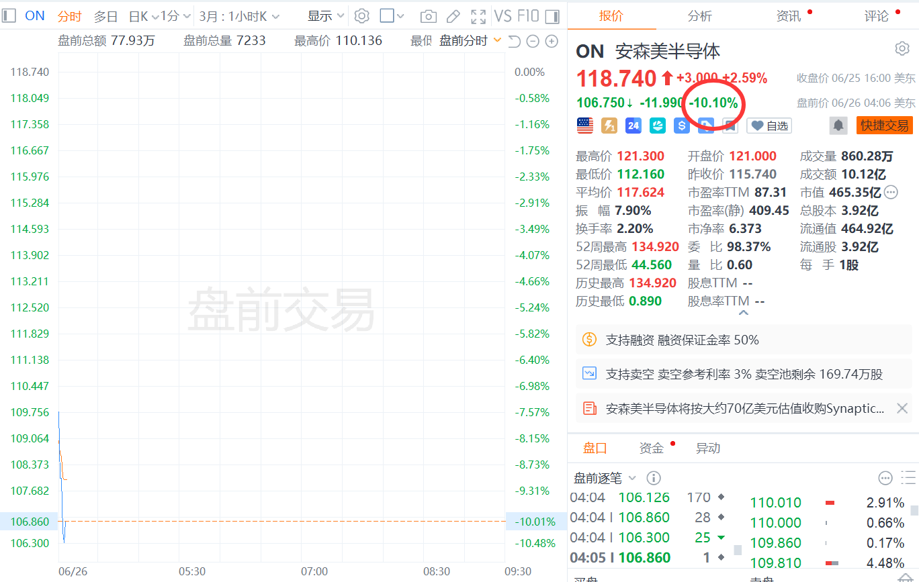
Task: Switch to 多日 multi-day chart
Action: point(105,16)
